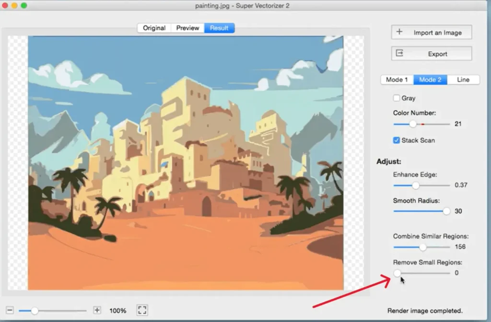Click the Remove Small Regions slider handle
This screenshot has height=322, width=491.
point(397,273)
